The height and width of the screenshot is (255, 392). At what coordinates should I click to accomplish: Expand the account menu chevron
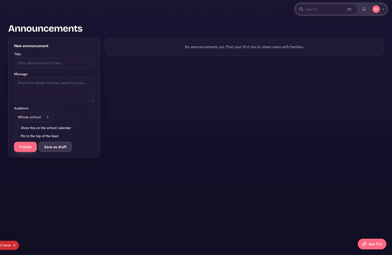[383, 9]
